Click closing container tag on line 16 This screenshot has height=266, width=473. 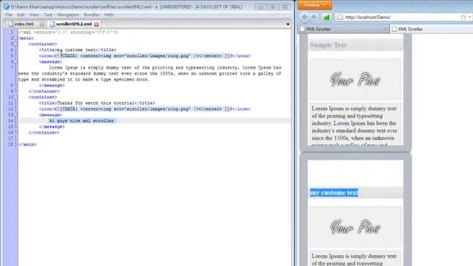tap(44, 133)
